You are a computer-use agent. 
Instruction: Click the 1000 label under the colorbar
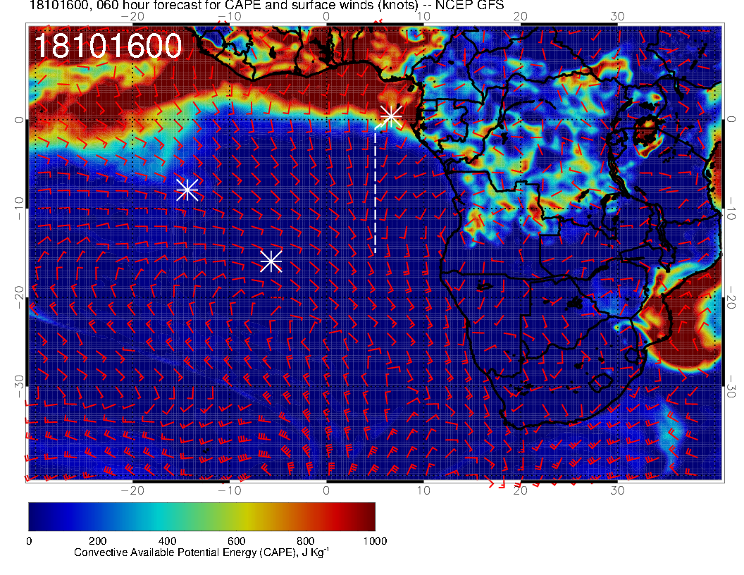point(375,540)
